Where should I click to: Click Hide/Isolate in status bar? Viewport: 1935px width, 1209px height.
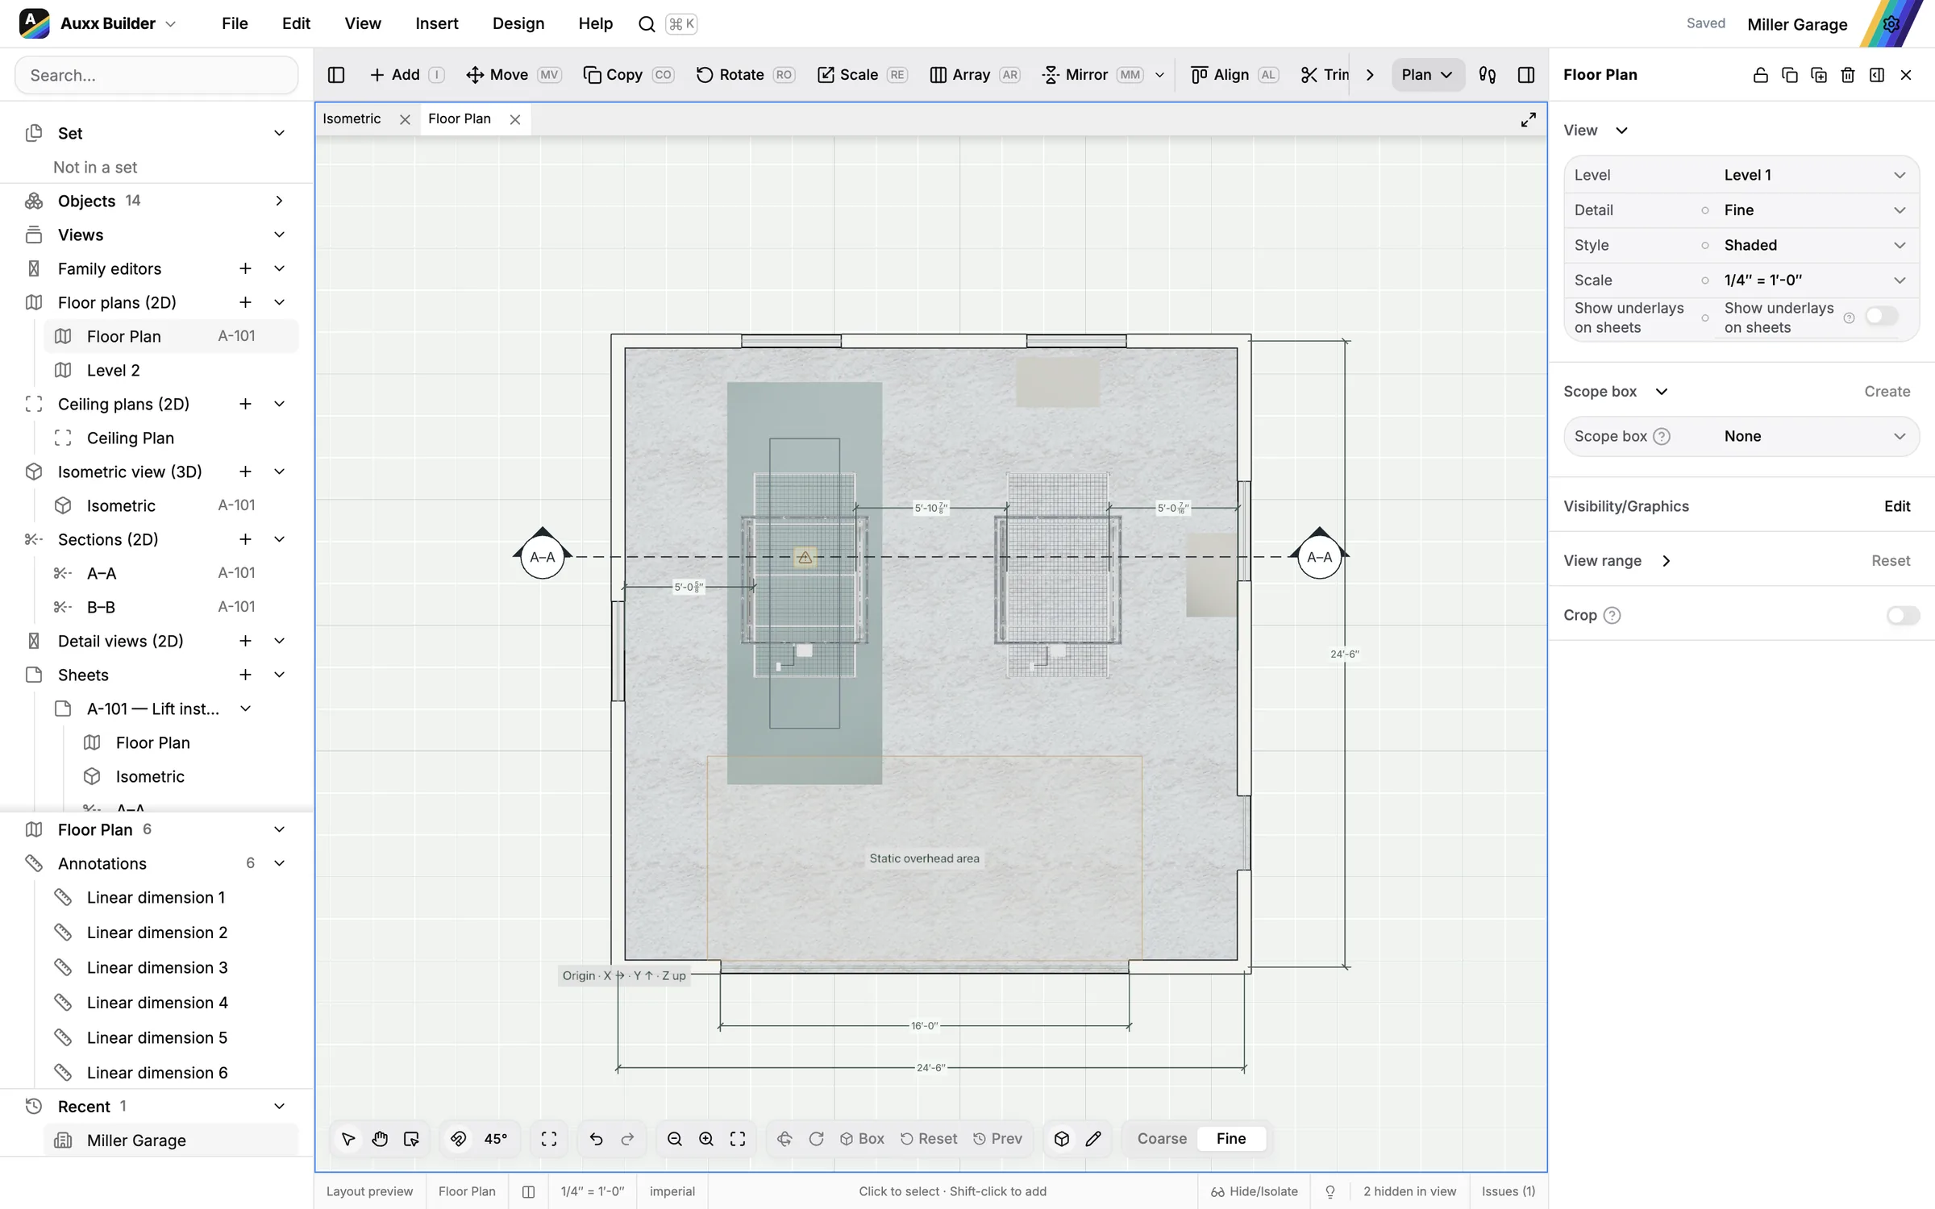coord(1254,1191)
